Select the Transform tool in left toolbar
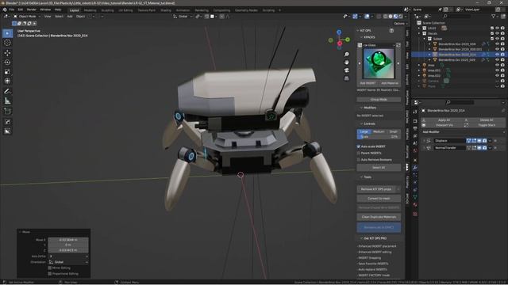 tap(7, 81)
